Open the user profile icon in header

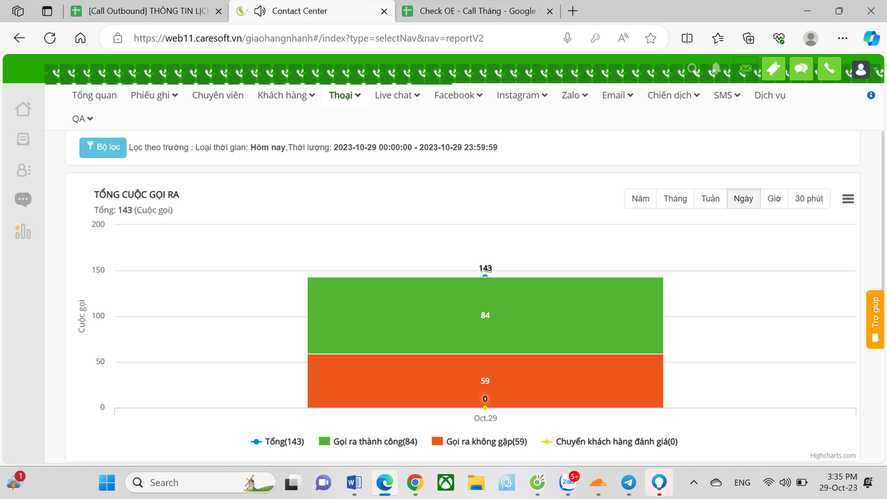coord(861,69)
